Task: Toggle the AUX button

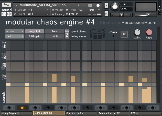Action: click(159, 10)
